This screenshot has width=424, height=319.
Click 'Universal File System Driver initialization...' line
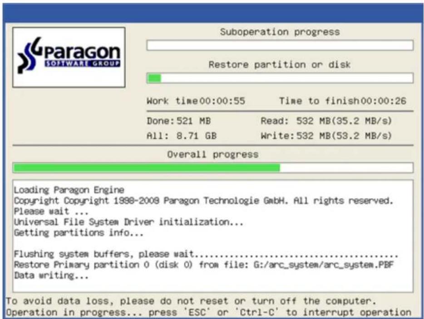pos(128,222)
